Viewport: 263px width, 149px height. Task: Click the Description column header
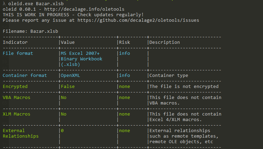165,42
